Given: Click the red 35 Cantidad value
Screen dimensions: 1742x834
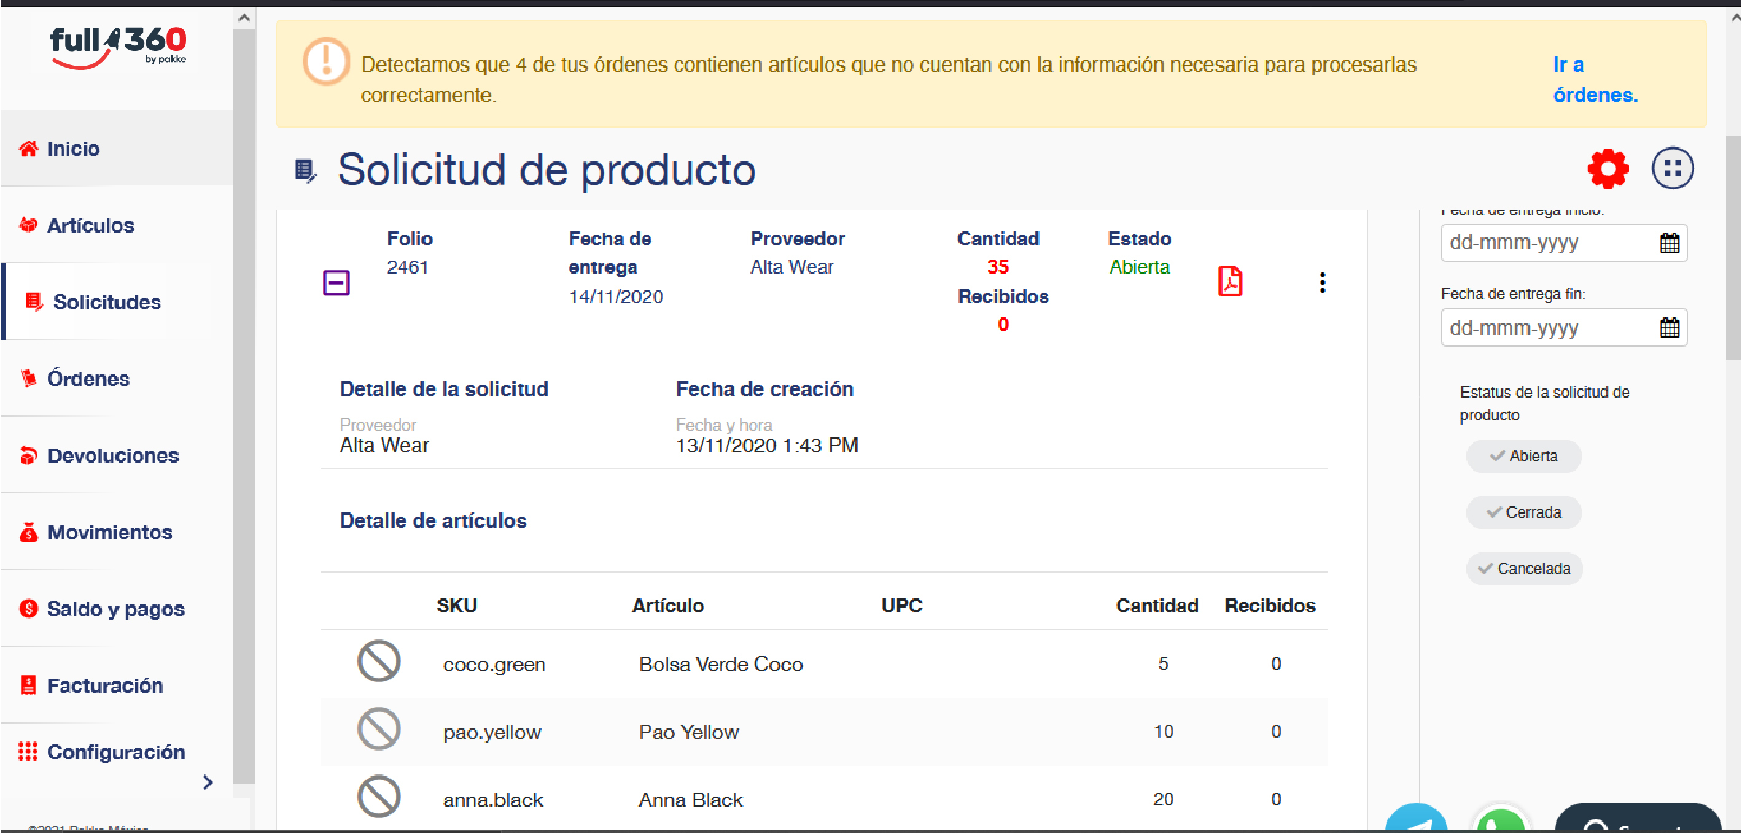Looking at the screenshot, I should click(997, 267).
